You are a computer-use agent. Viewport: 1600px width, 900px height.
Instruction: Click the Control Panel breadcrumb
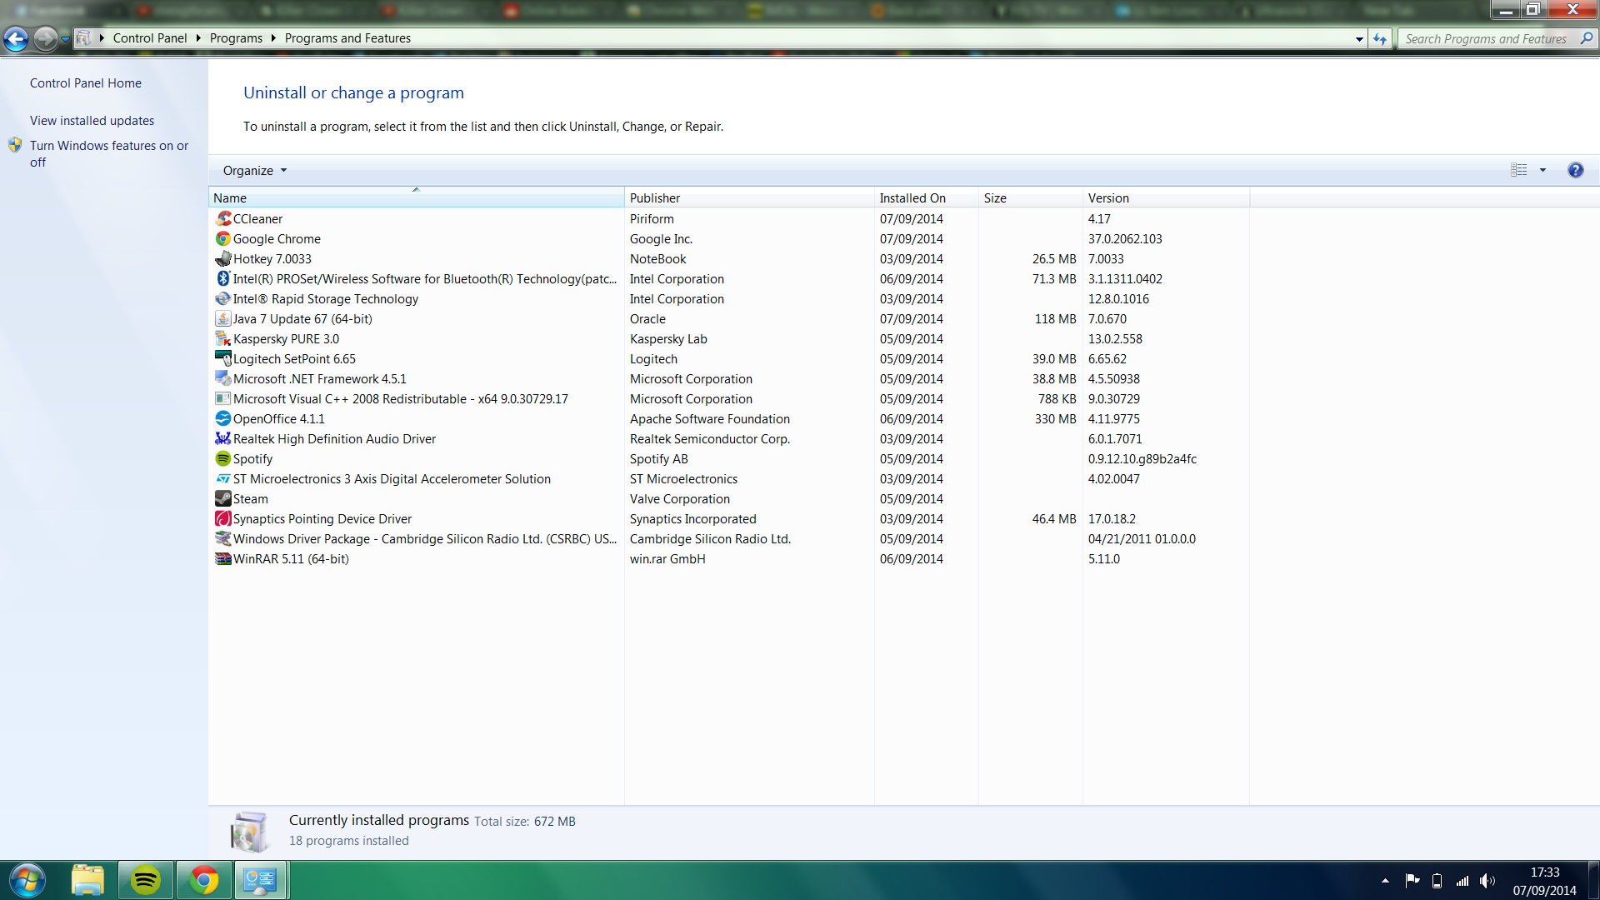(x=150, y=38)
